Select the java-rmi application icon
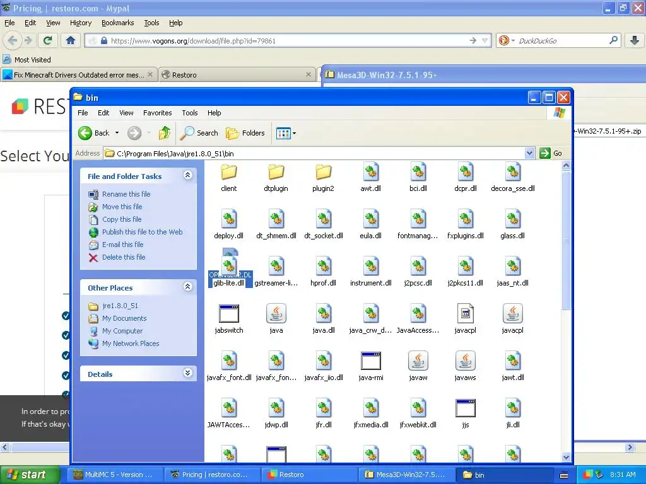Screen dimensions: 646x484 371,361
